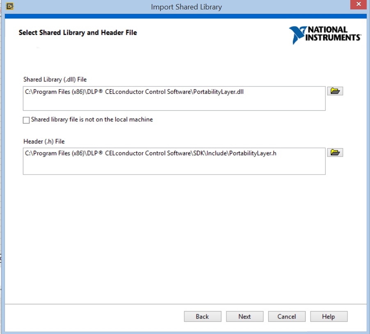Click the "Select Shared Library and Header File" heading
370x334 pixels.
pyautogui.click(x=78, y=32)
